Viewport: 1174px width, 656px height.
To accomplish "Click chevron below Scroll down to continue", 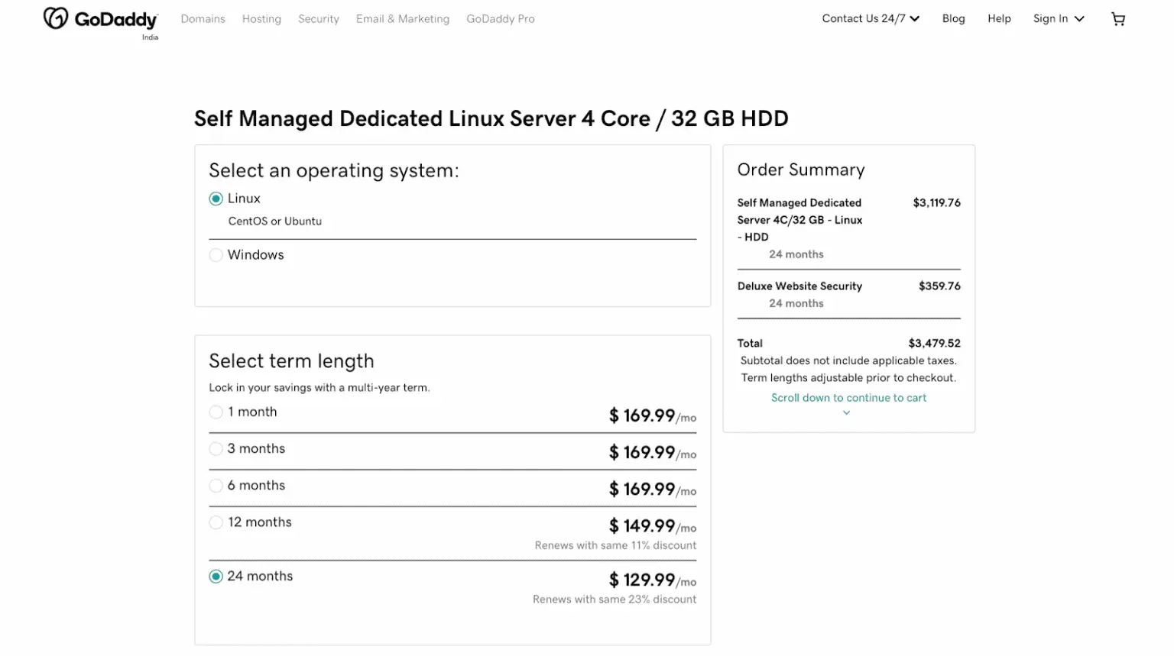I will [x=846, y=413].
